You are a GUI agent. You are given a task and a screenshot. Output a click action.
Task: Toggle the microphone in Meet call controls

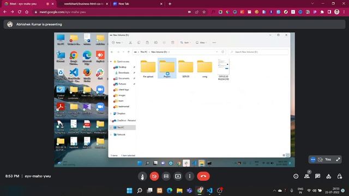[x=142, y=176]
